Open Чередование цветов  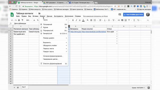[54, 59]
